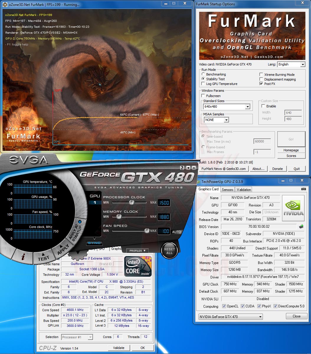This screenshot has width=311, height=354.
Task: Switch to Graphics Card tab in GPU-Z
Action: pyautogui.click(x=209, y=189)
